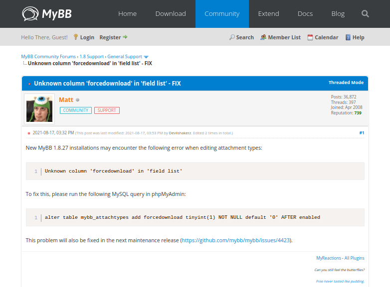Expand the breadcrumb dropdown arrow after General Support
The height and width of the screenshot is (287, 390).
pos(146,57)
